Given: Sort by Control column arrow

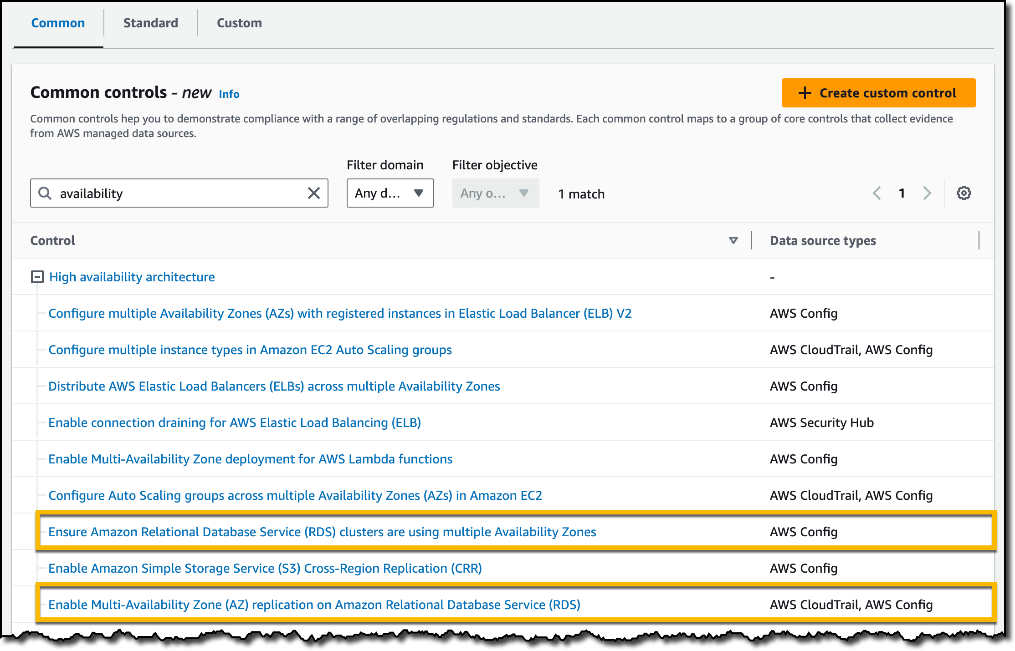Looking at the screenshot, I should (733, 240).
